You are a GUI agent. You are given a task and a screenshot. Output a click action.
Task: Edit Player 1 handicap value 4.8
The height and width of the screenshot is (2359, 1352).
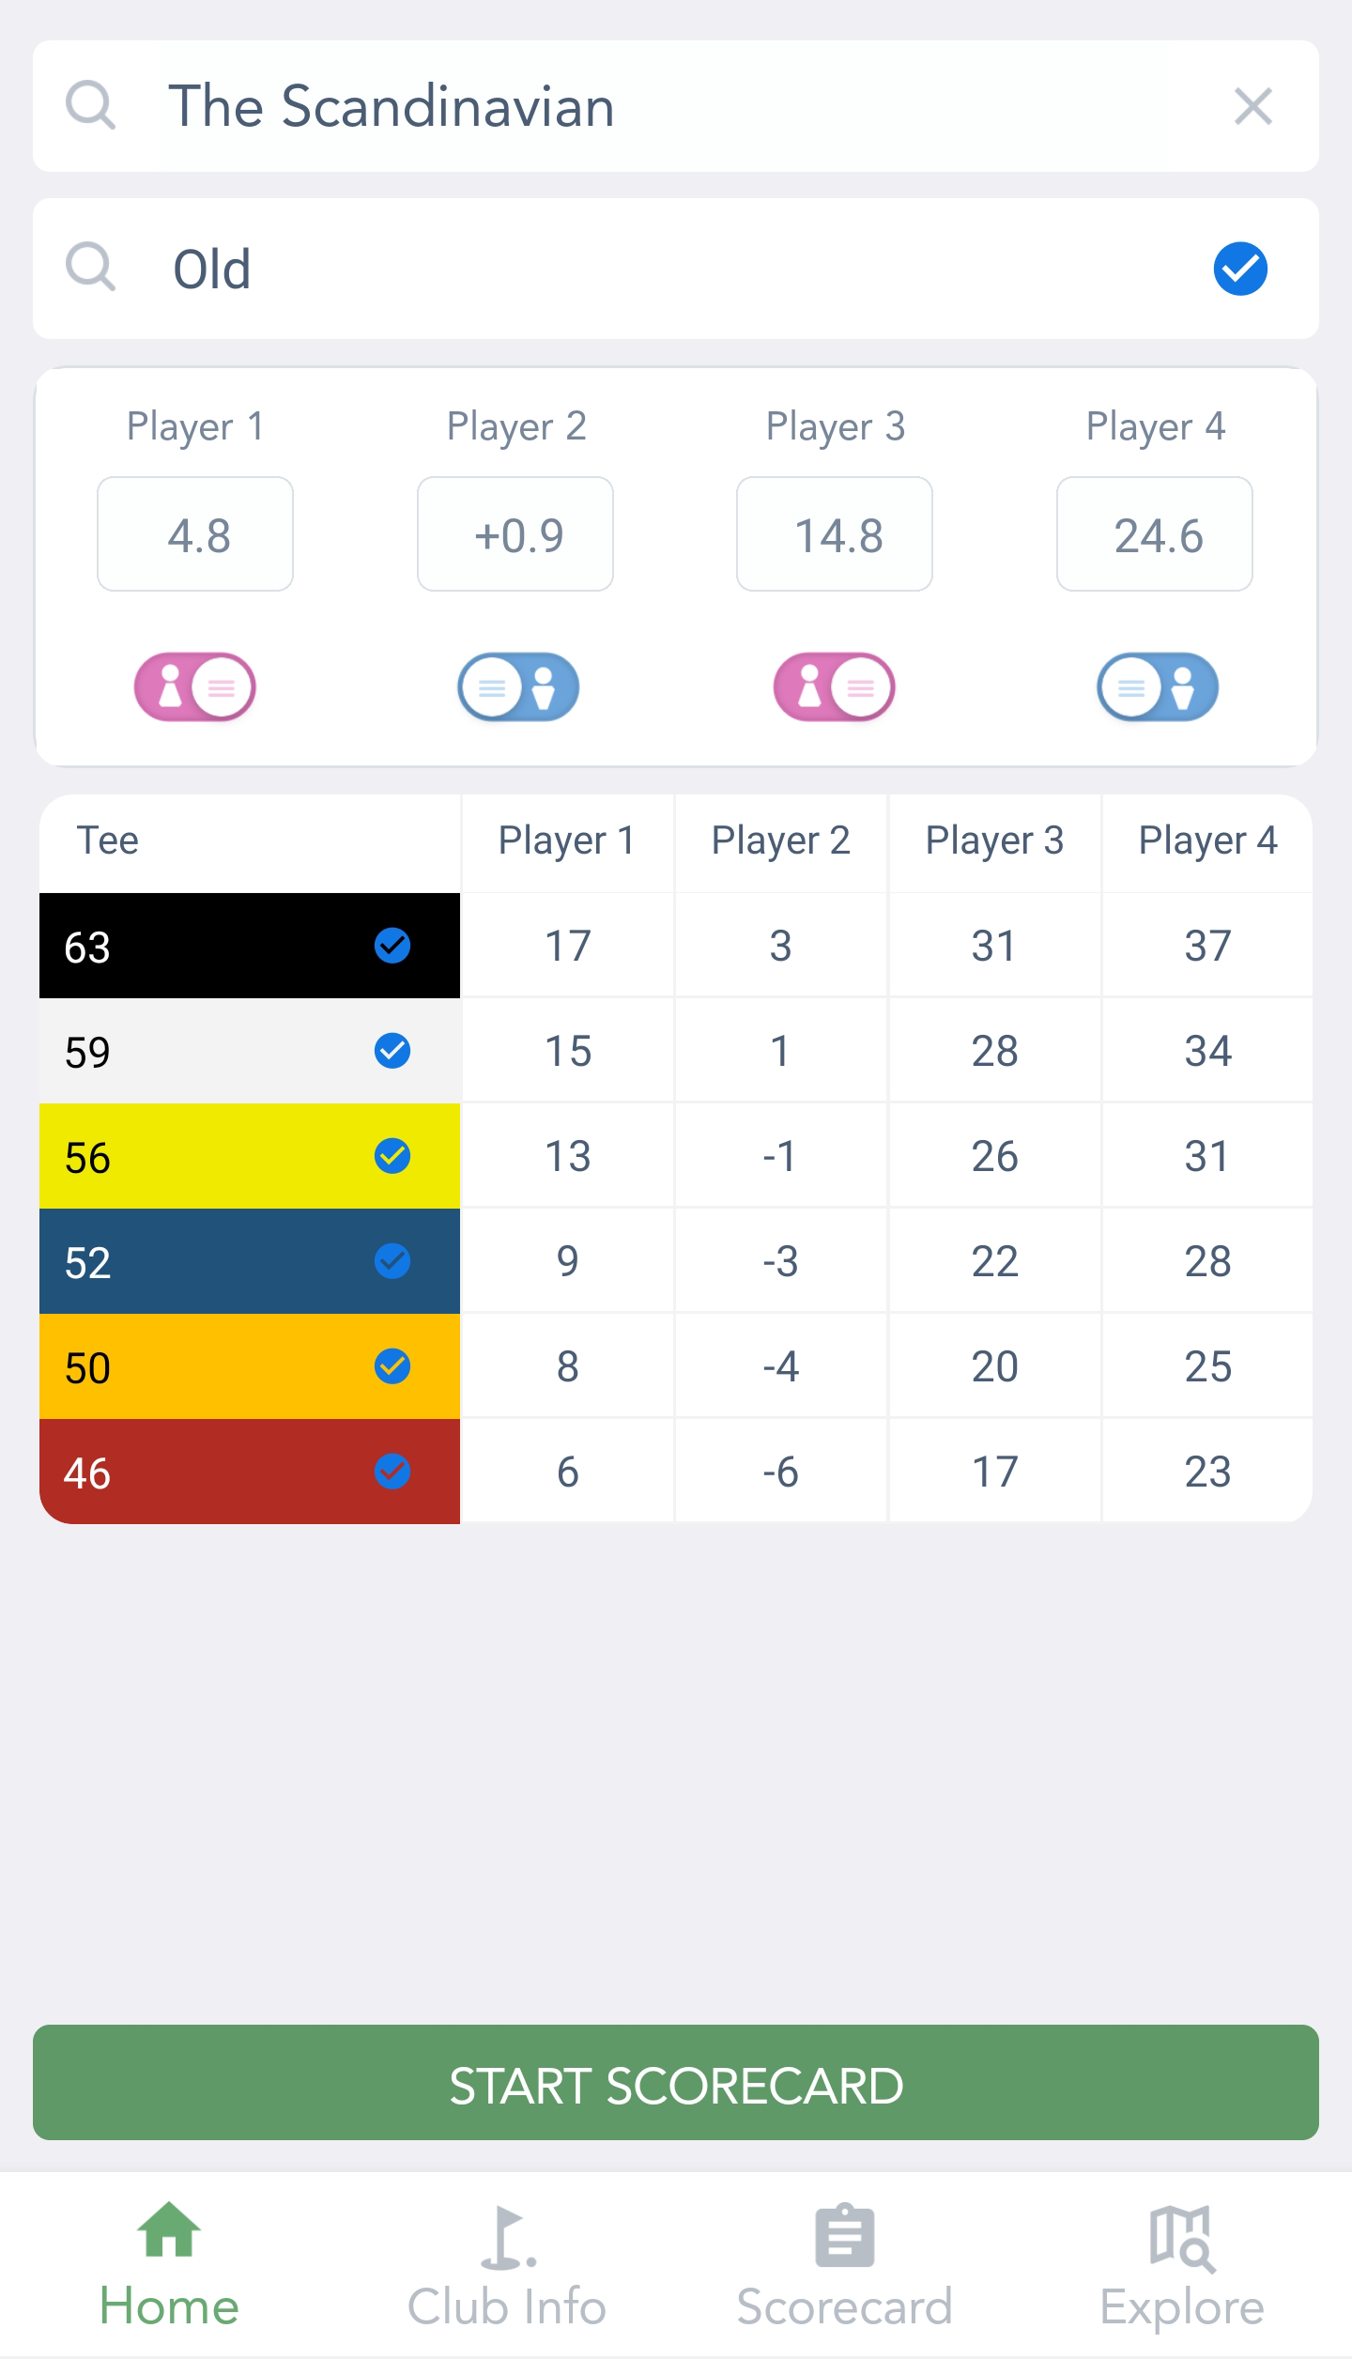[x=194, y=533]
